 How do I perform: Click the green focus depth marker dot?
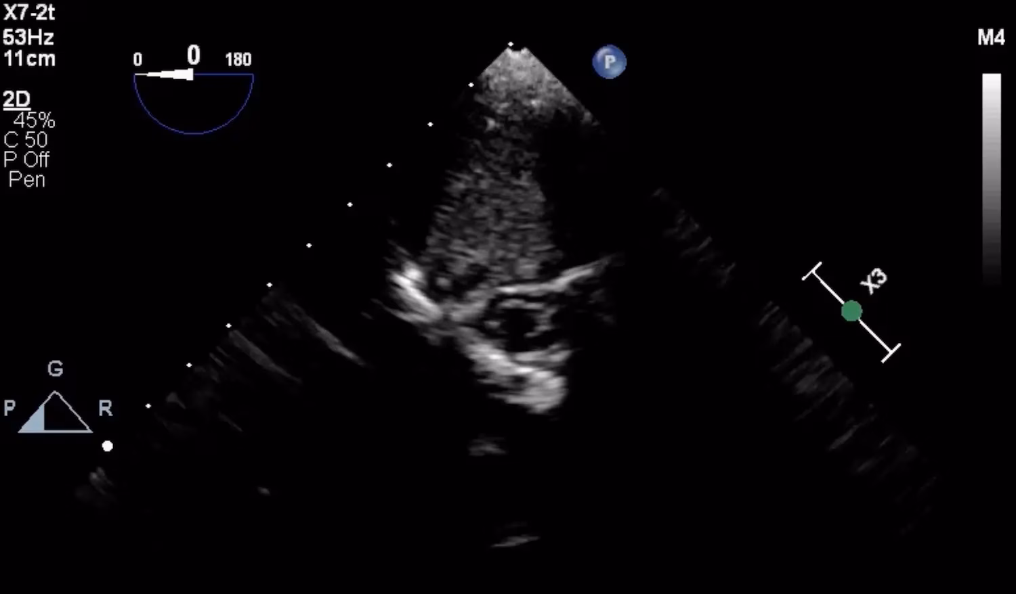[851, 311]
